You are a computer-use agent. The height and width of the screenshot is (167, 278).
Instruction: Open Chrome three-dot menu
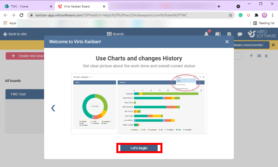[x=272, y=15]
